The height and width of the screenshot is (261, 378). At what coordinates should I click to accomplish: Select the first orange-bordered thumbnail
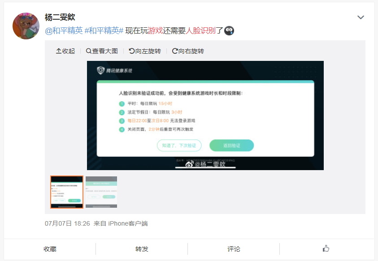point(67,192)
